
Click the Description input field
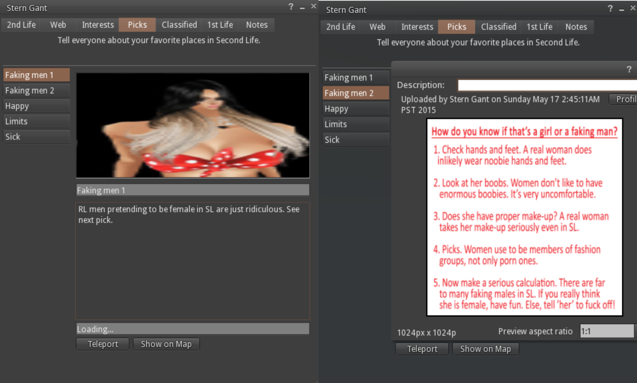(547, 85)
